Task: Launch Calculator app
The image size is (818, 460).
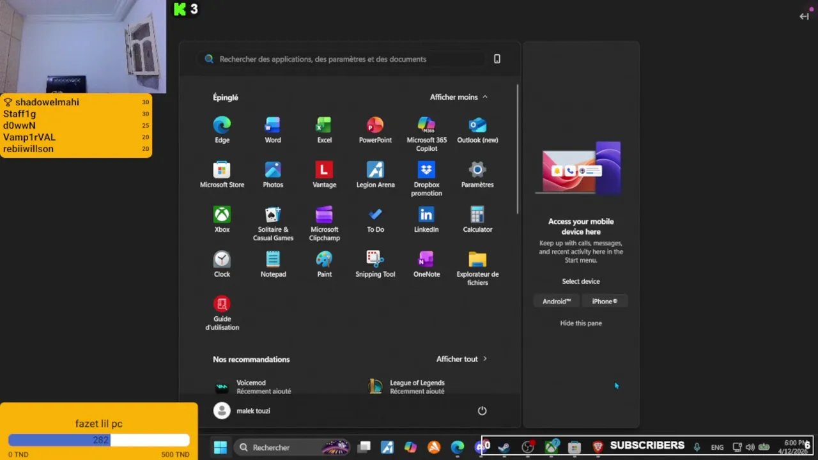Action: pyautogui.click(x=477, y=220)
